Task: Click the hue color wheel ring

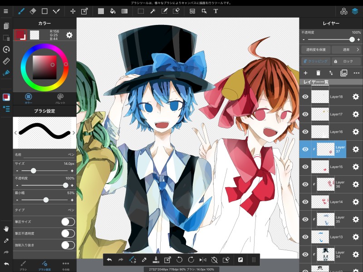Action: (x=44, y=67)
